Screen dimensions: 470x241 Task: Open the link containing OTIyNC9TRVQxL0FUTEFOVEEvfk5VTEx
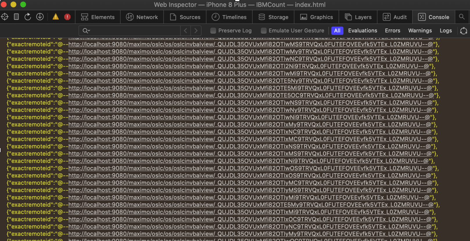(250, 226)
